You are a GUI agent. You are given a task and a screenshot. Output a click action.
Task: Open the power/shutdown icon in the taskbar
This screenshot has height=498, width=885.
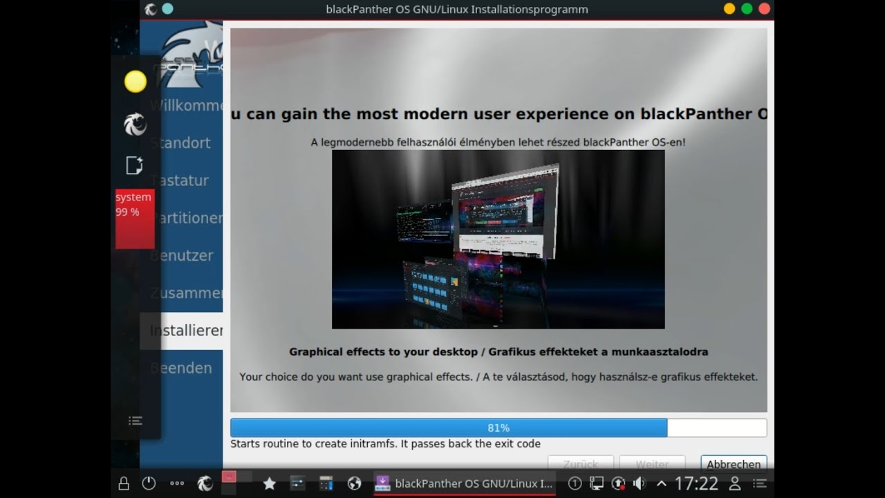(x=149, y=483)
